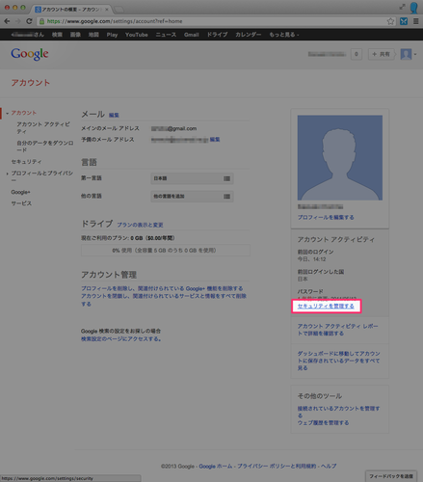
Task: Expand the もっと見る menu
Action: click(284, 35)
